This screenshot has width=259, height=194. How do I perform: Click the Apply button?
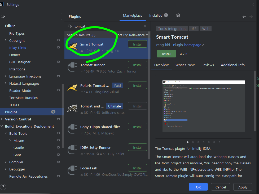coord(243,187)
